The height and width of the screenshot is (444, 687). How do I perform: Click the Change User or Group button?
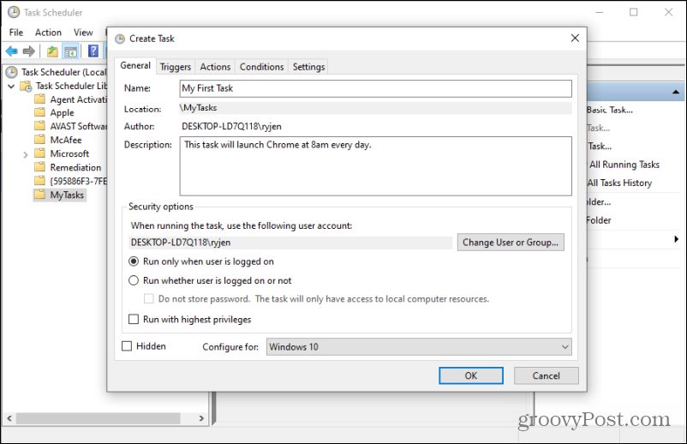point(511,243)
